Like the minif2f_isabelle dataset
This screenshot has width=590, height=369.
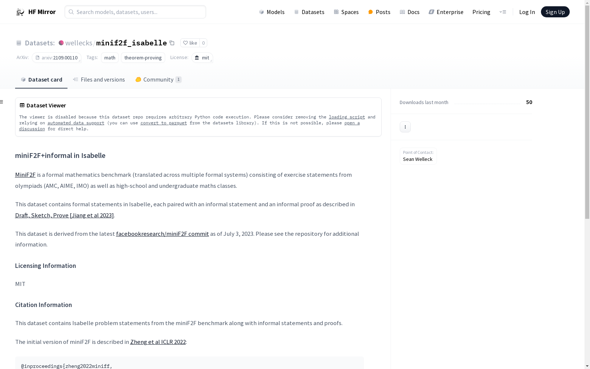[x=190, y=43]
